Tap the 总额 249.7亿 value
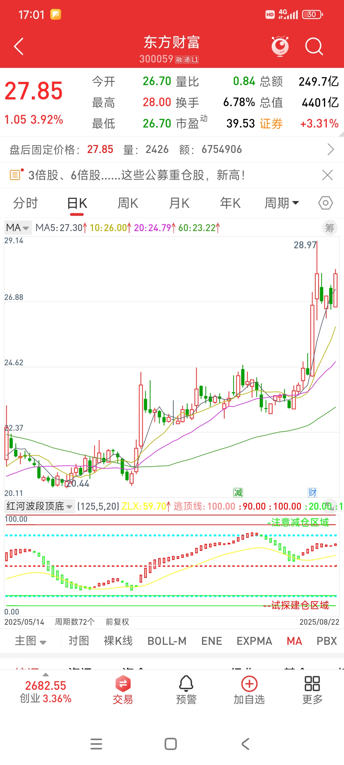This screenshot has height=765, width=344. (x=319, y=82)
